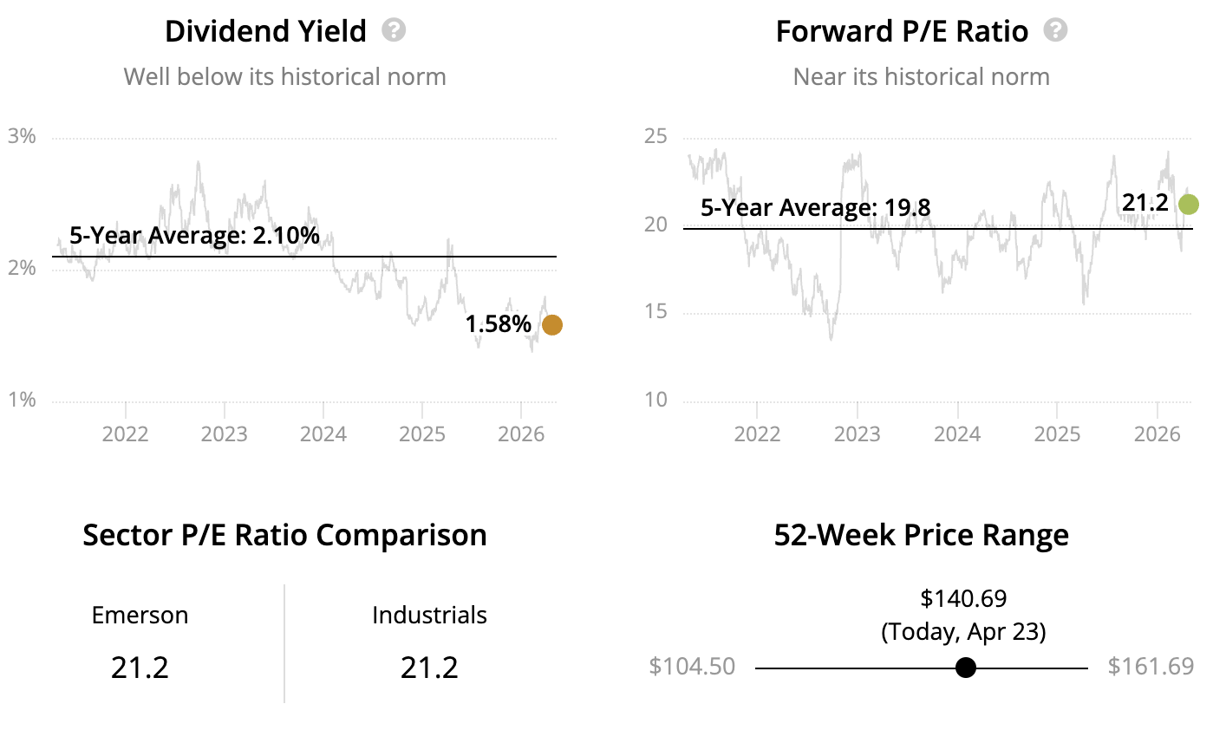The width and height of the screenshot is (1226, 730).
Task: Click "Well below its historical norm" subtitle
Action: (x=284, y=76)
